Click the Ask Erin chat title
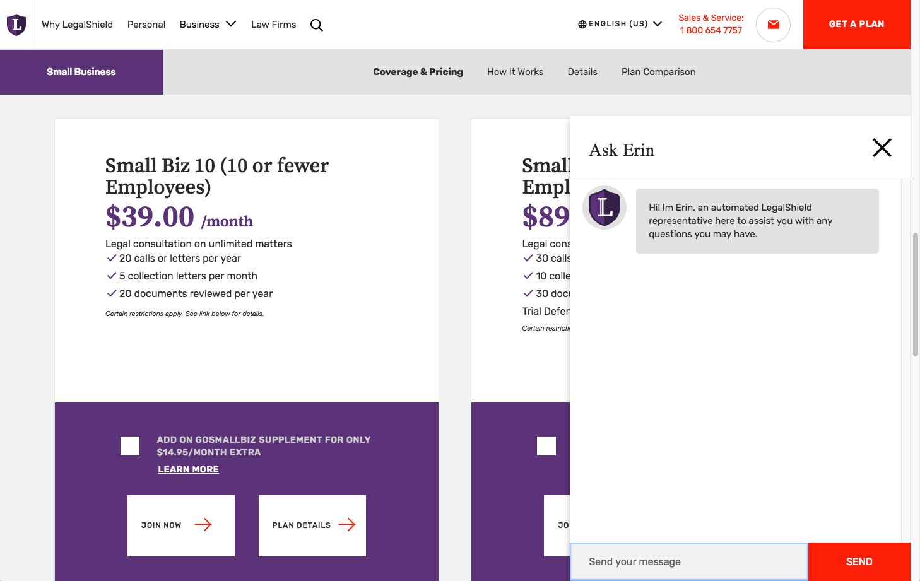The height and width of the screenshot is (581, 920). 622,150
